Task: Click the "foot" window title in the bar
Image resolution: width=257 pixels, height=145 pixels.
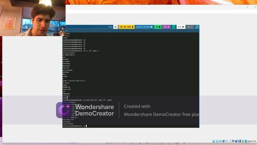Action: pyautogui.click(x=110, y=27)
